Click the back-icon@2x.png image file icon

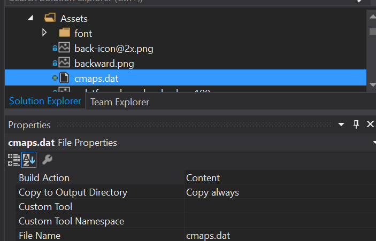[x=64, y=49]
